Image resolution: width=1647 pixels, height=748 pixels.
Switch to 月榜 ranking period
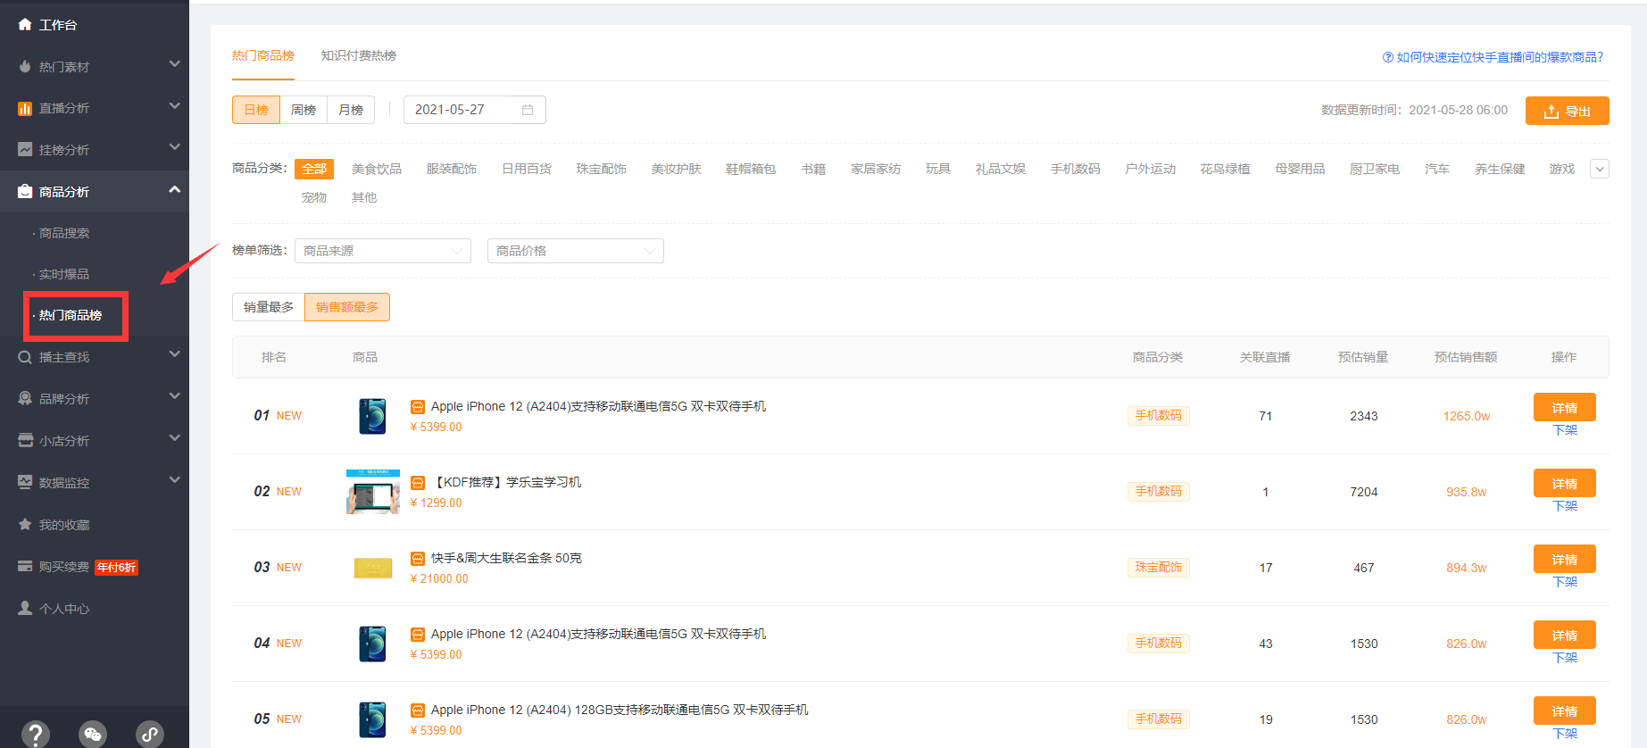coord(351,110)
